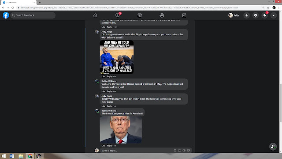Insert an emoji in the reply
The image size is (282, 159).
175,150
